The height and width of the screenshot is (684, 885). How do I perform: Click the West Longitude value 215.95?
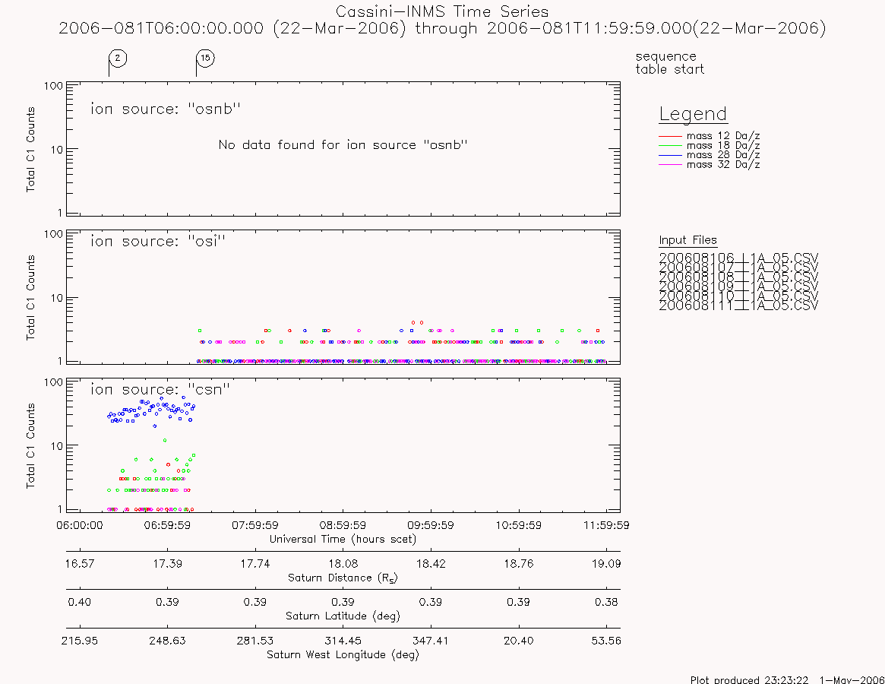80,641
